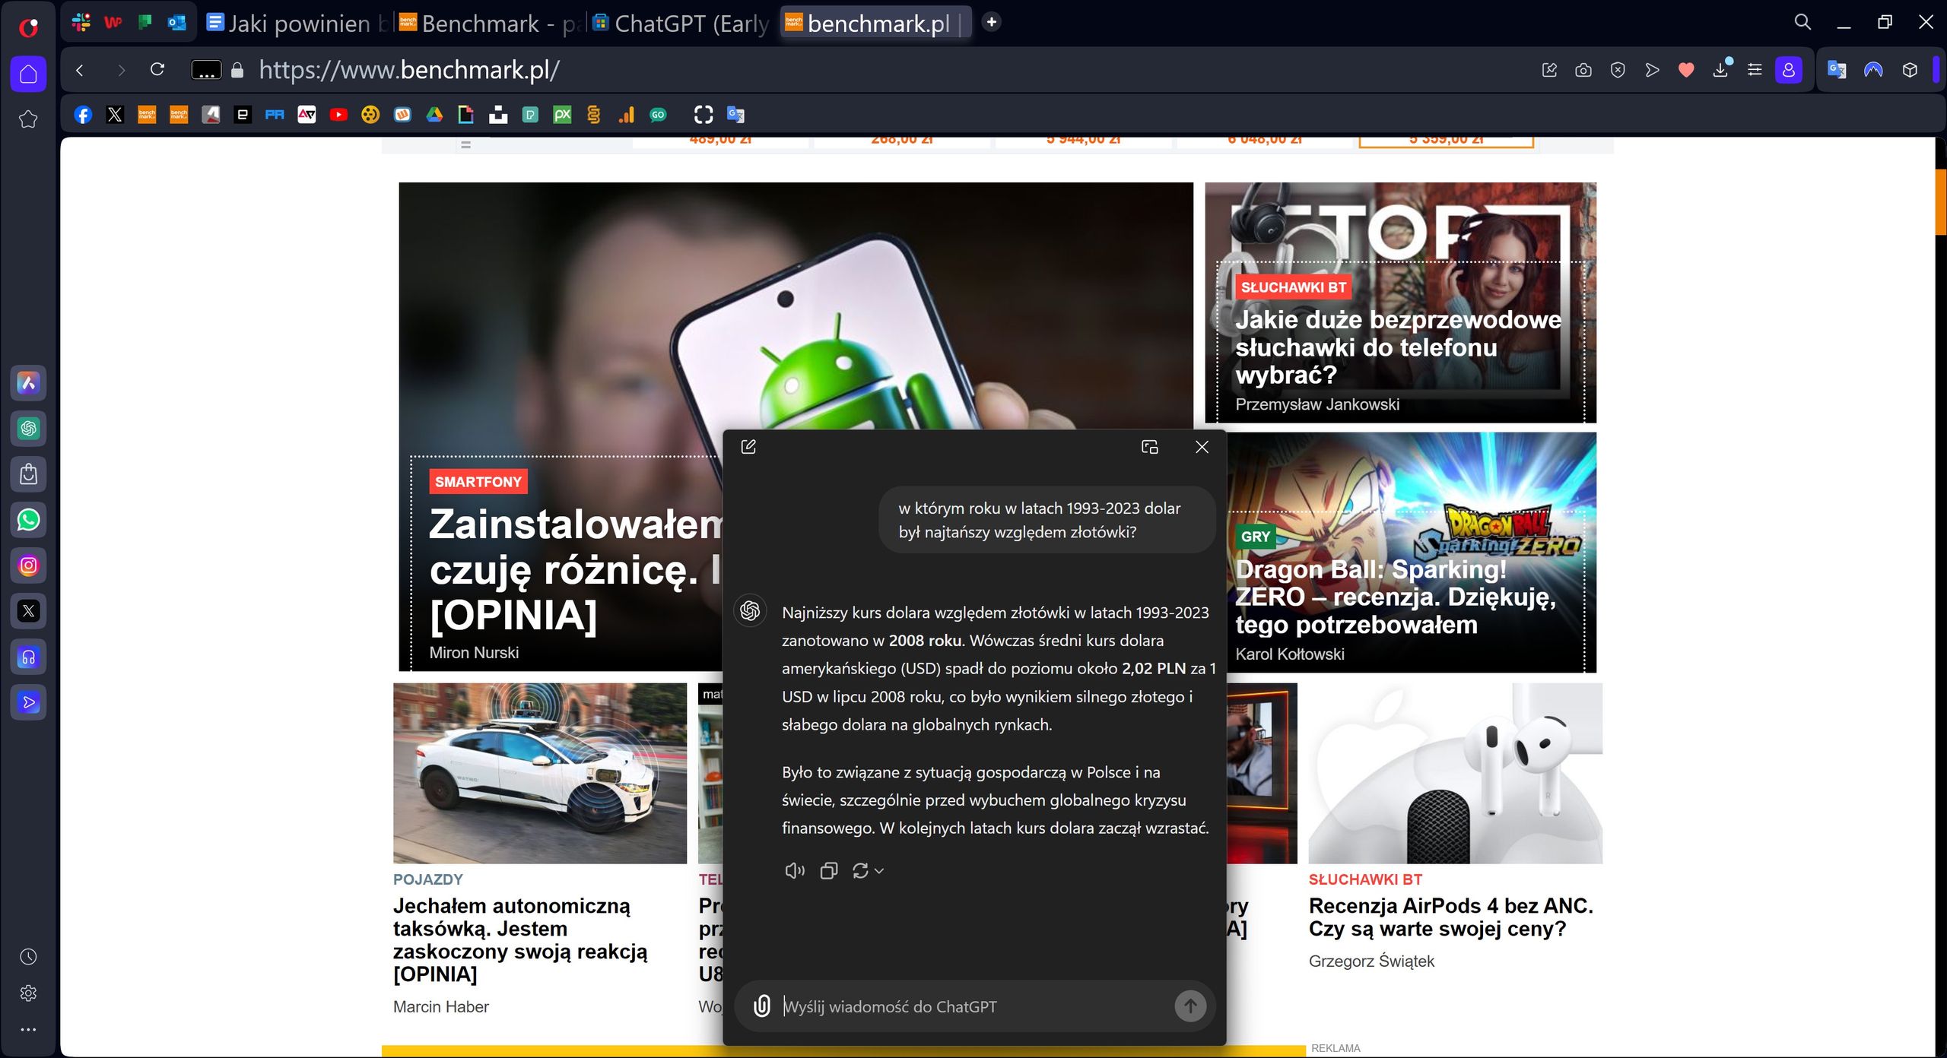Open Instagram in the sidebar

[28, 565]
